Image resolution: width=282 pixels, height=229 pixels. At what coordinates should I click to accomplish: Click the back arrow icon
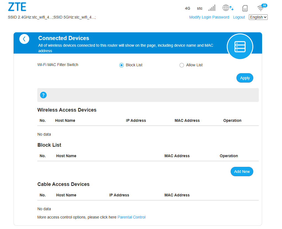click(24, 39)
